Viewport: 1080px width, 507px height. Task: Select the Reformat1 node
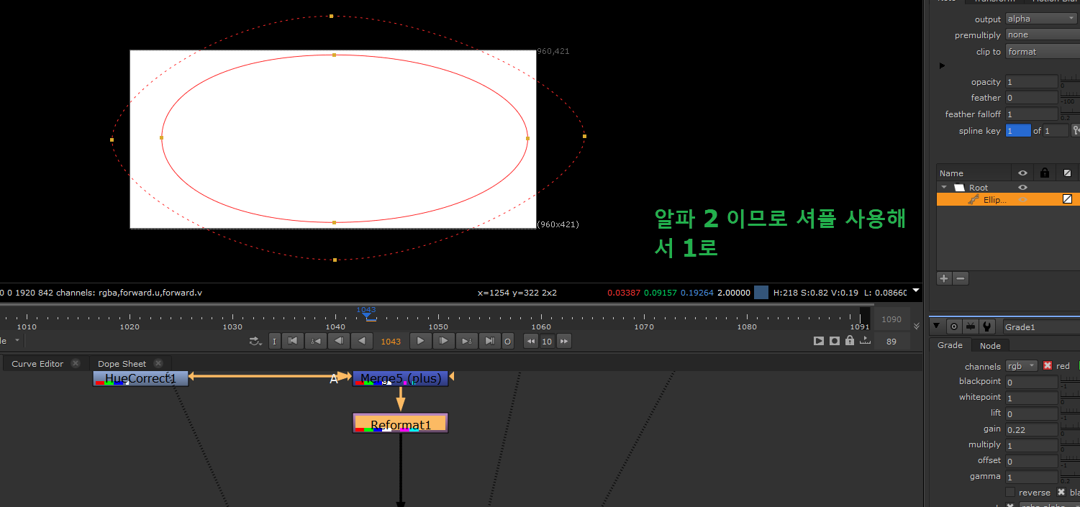[400, 423]
